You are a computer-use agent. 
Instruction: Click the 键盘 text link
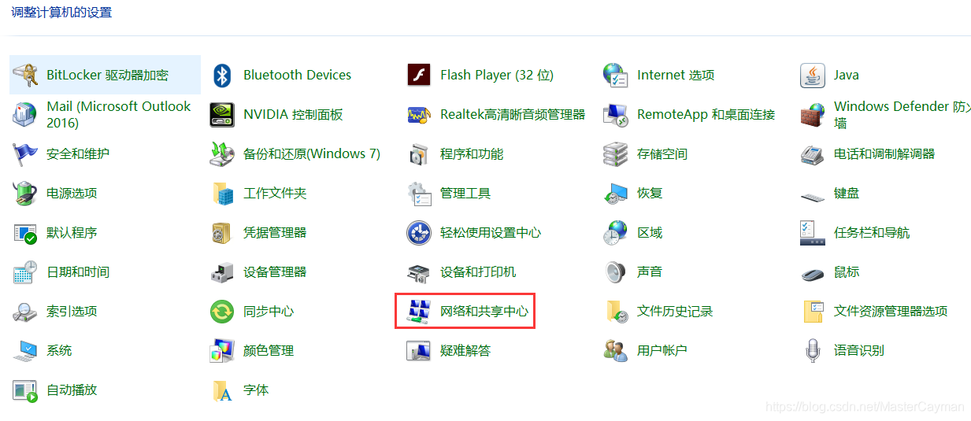click(x=847, y=194)
